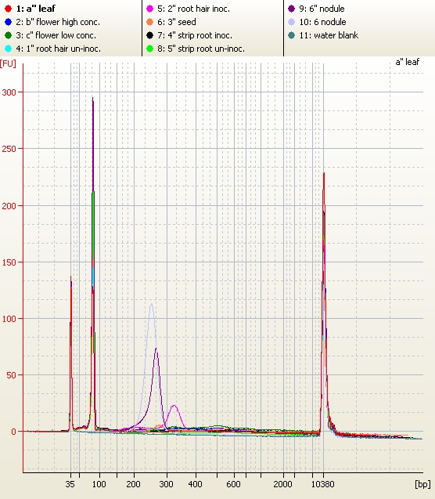Select the teal water blank legend dot
The image size is (435, 499).
pyautogui.click(x=291, y=35)
